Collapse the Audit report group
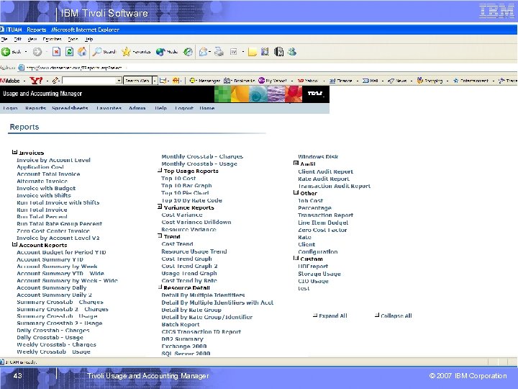The width and height of the screenshot is (518, 389). (x=296, y=163)
